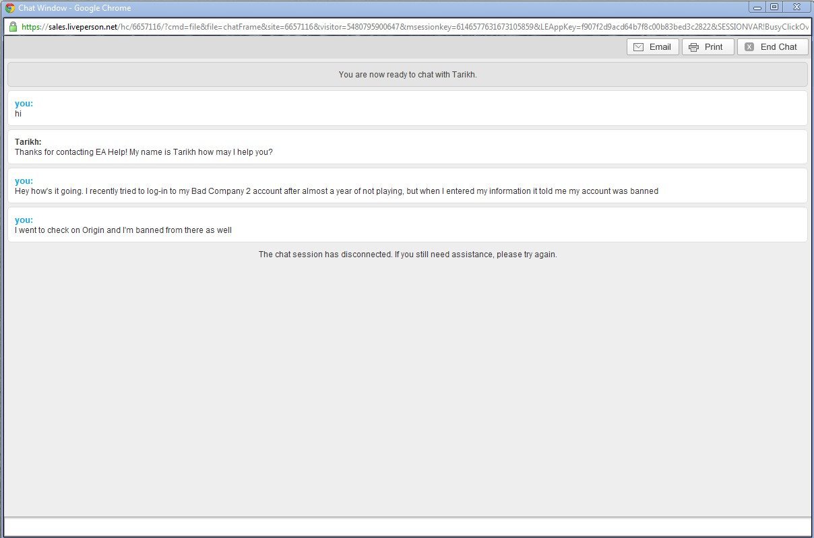
Task: Click the 'hi' message text
Action: tap(18, 114)
